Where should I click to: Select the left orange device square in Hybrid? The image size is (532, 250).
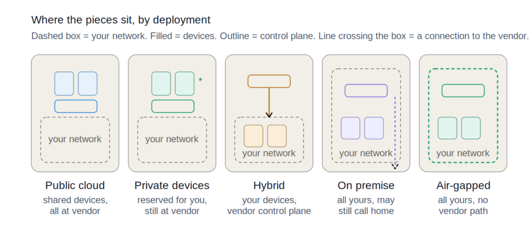[254, 136]
